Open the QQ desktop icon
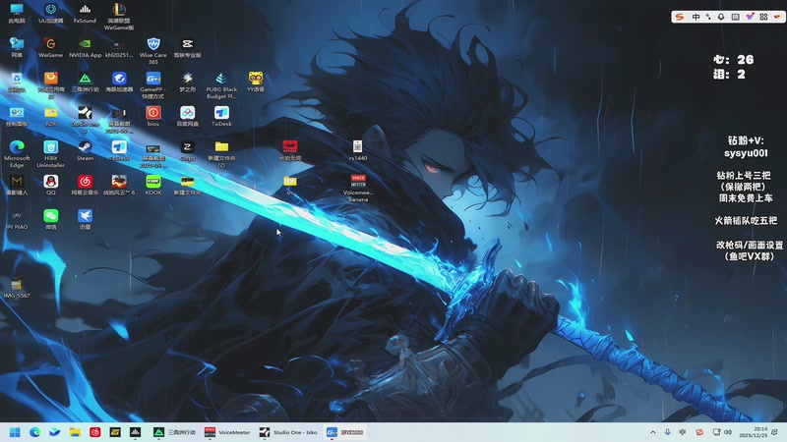Viewport: 787px width, 442px height. tap(51, 185)
